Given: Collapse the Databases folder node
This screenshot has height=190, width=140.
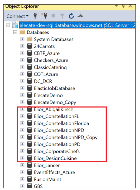Looking at the screenshot, I should (x=15, y=32).
